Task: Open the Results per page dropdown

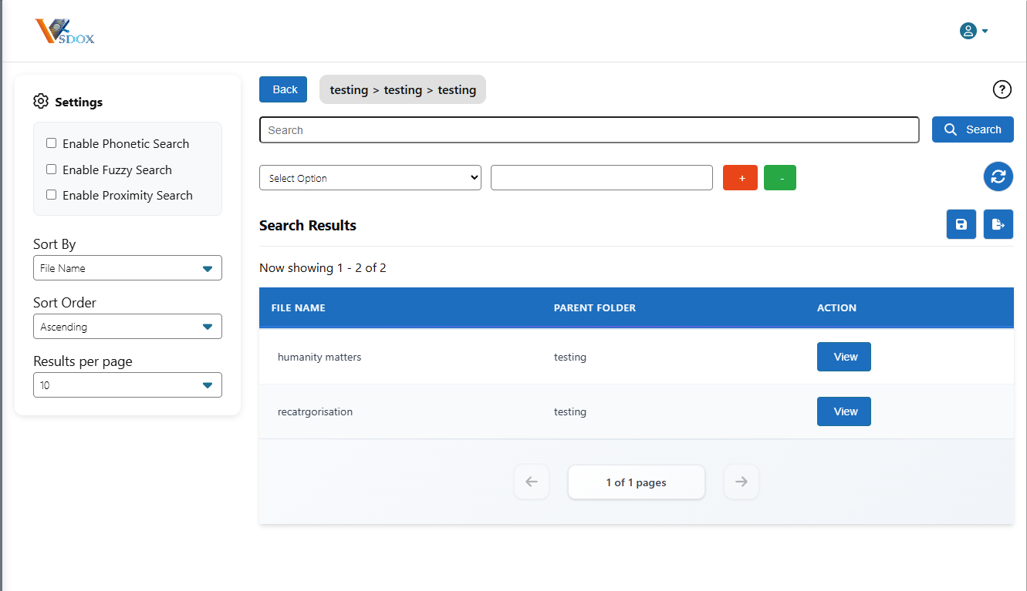Action: click(127, 385)
